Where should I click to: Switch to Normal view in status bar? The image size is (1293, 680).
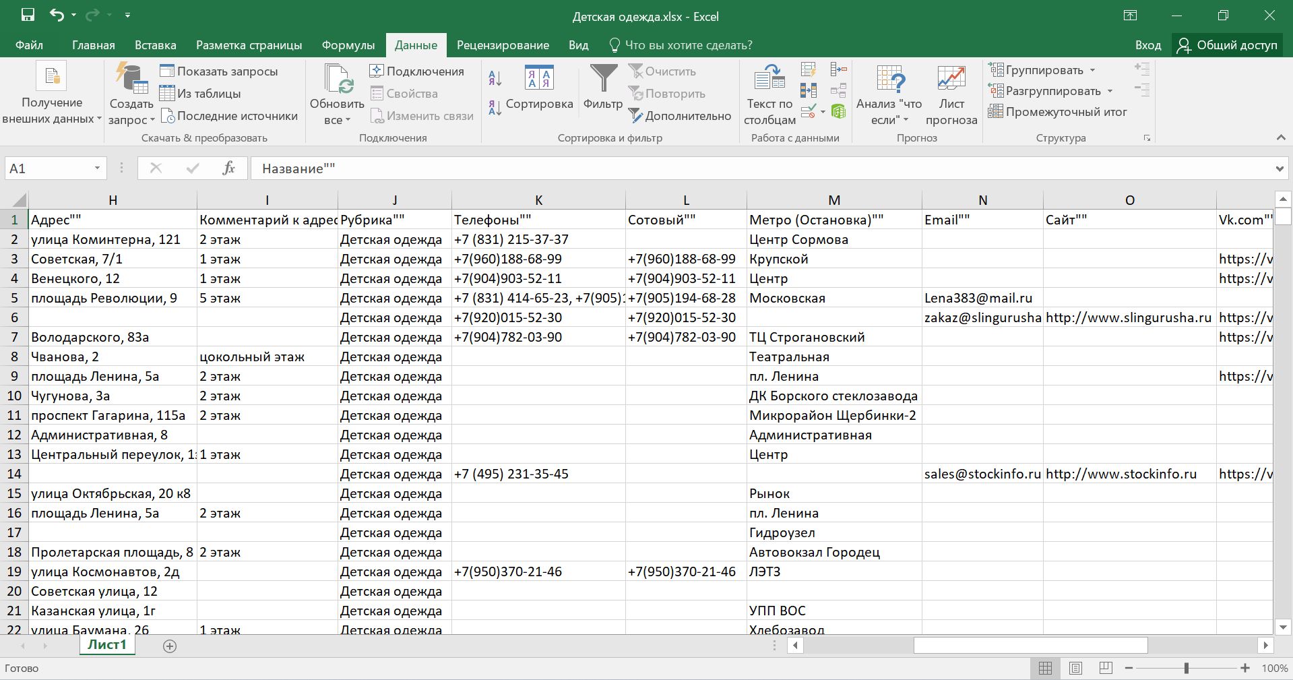coord(1045,668)
